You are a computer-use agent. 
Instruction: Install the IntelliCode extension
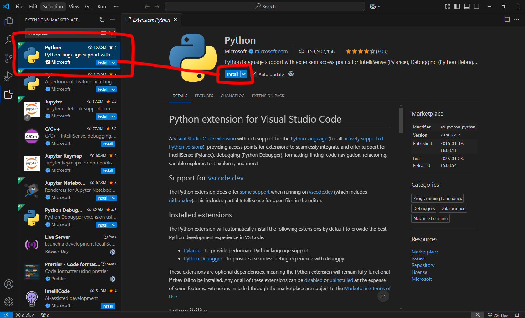(108, 306)
